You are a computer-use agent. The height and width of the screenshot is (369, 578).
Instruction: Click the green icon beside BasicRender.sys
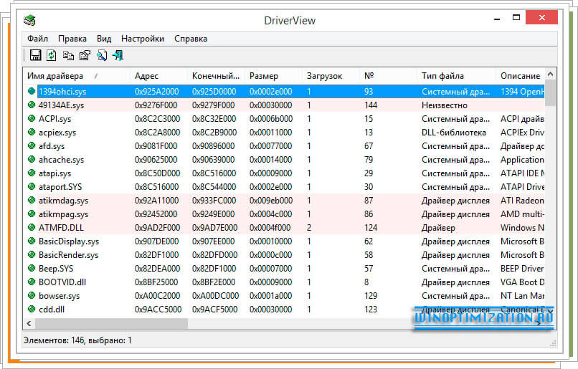[32, 254]
